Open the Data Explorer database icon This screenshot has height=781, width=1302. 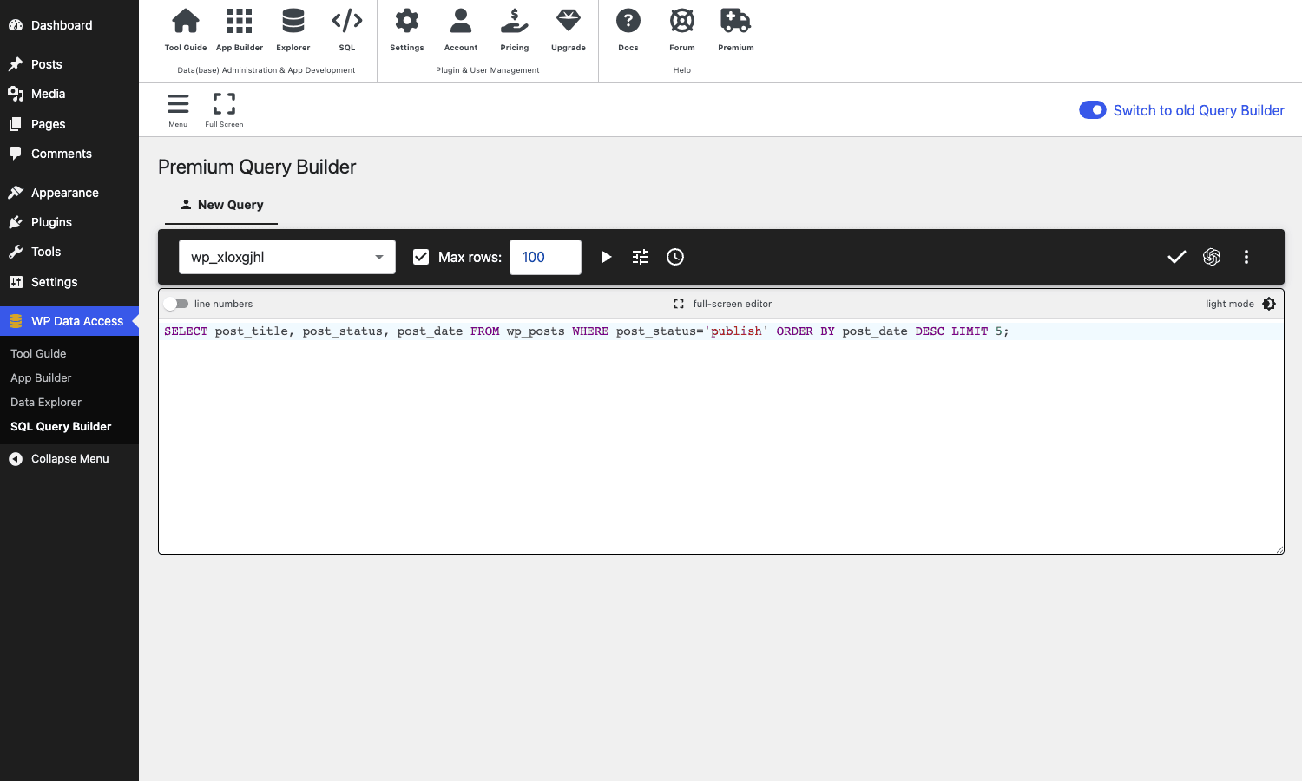click(x=293, y=21)
